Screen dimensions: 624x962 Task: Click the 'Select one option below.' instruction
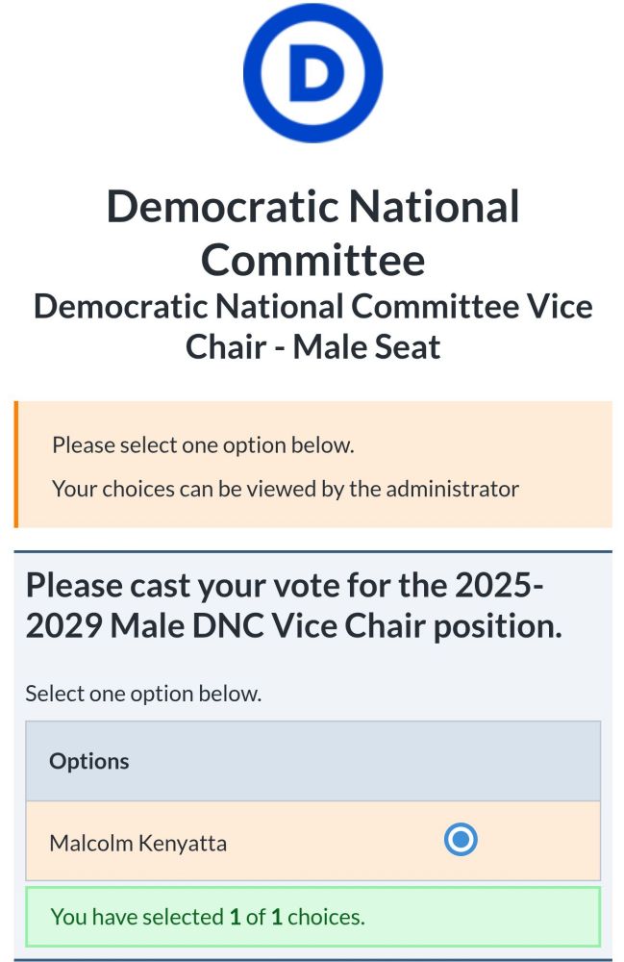143,694
